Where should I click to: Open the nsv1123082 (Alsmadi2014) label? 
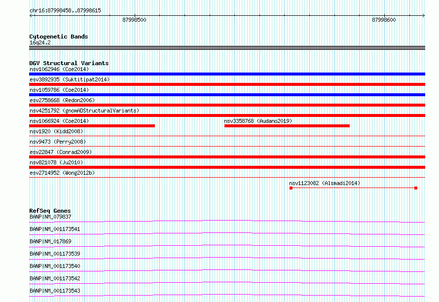coord(325,183)
